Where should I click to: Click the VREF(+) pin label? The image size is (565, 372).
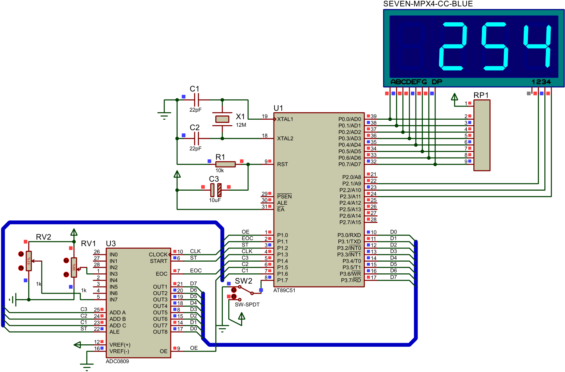120,345
